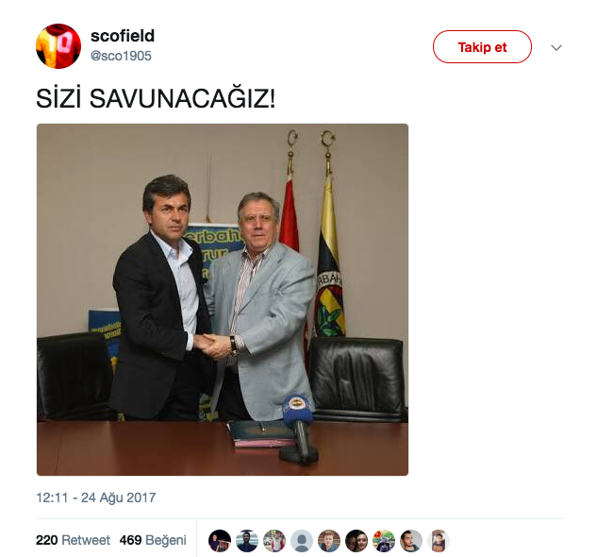Open liker avatar of man in side profile
The image size is (597, 557).
coord(411,541)
